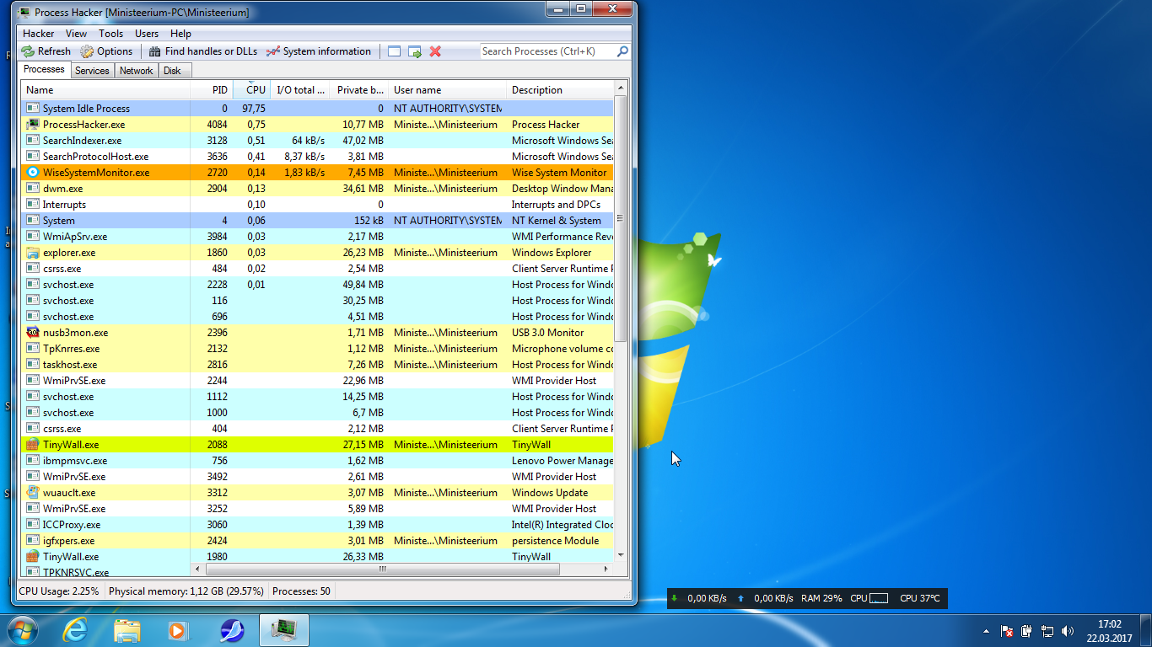Image resolution: width=1152 pixels, height=647 pixels.
Task: Sort by the User name column header
Action: [x=447, y=90]
